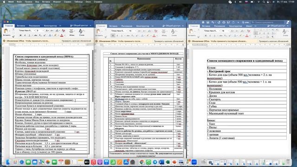
Task: Open the font size dropdown in the middle window
Action: pos(136,31)
